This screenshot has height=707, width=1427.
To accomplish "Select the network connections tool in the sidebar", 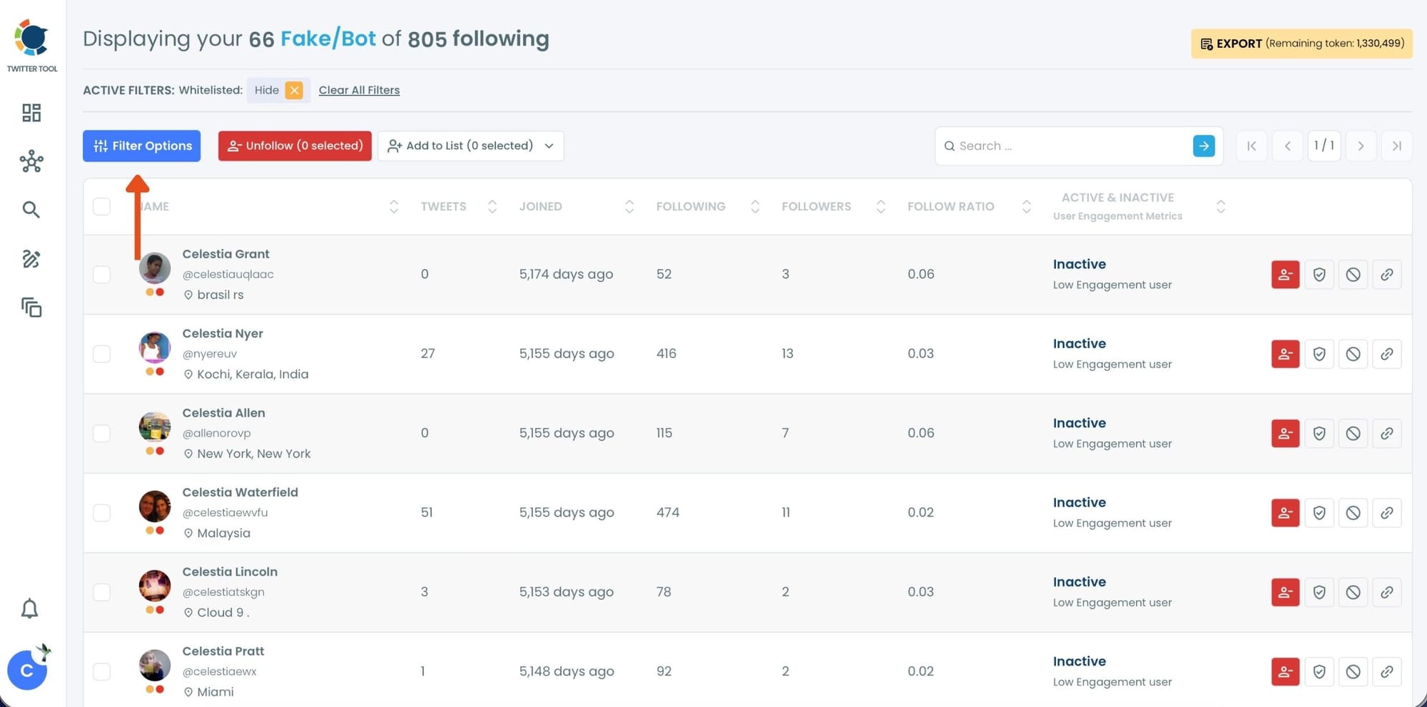I will click(x=31, y=162).
